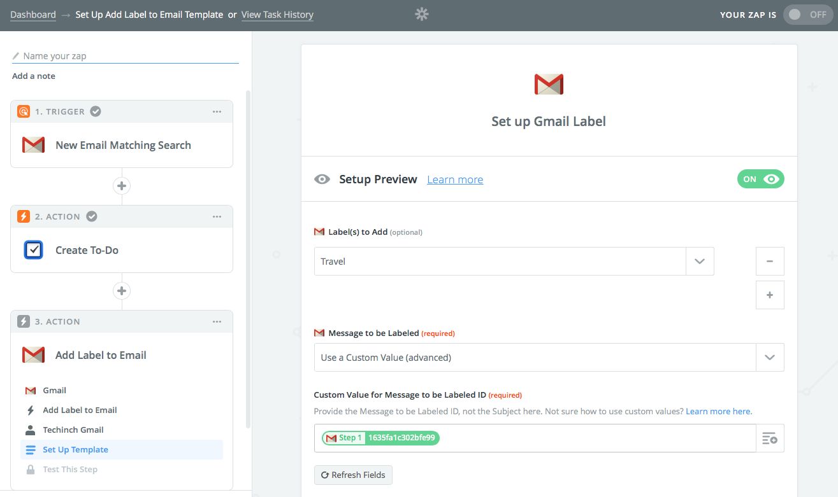Open the Message to be Labeled dropdown
Viewport: 838px width, 497px height.
click(x=770, y=358)
